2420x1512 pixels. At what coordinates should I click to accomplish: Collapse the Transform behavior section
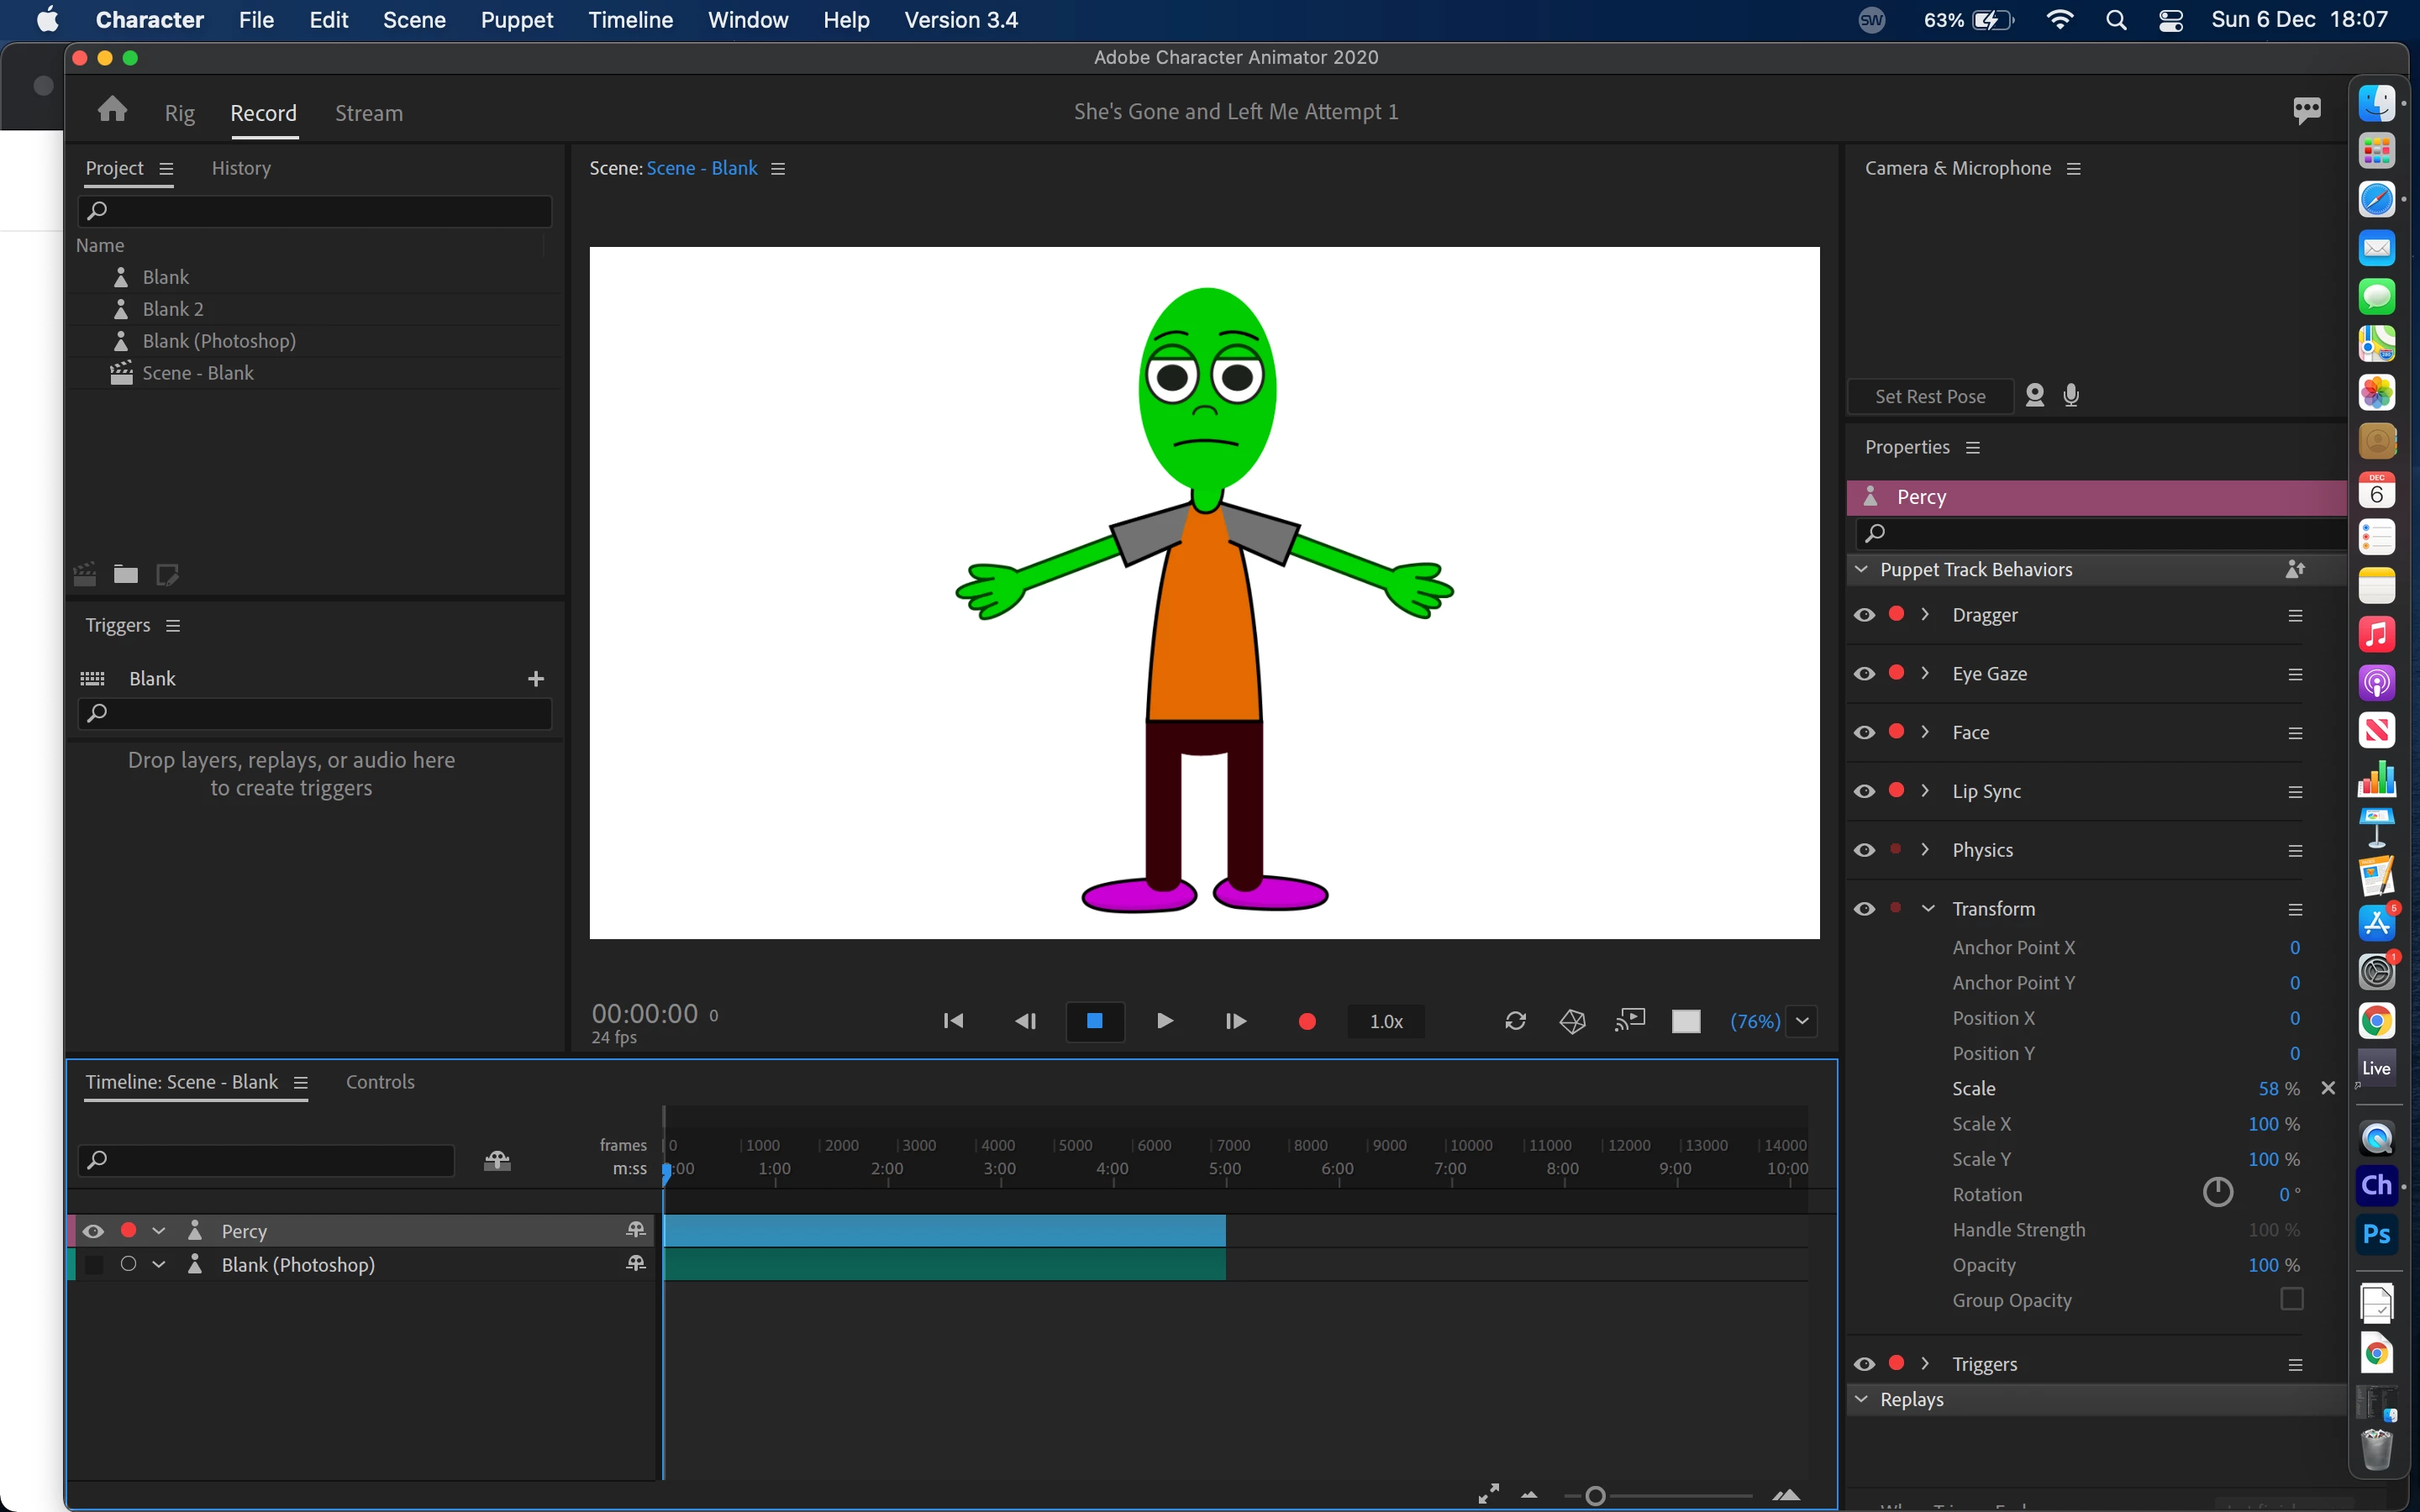pos(1928,908)
